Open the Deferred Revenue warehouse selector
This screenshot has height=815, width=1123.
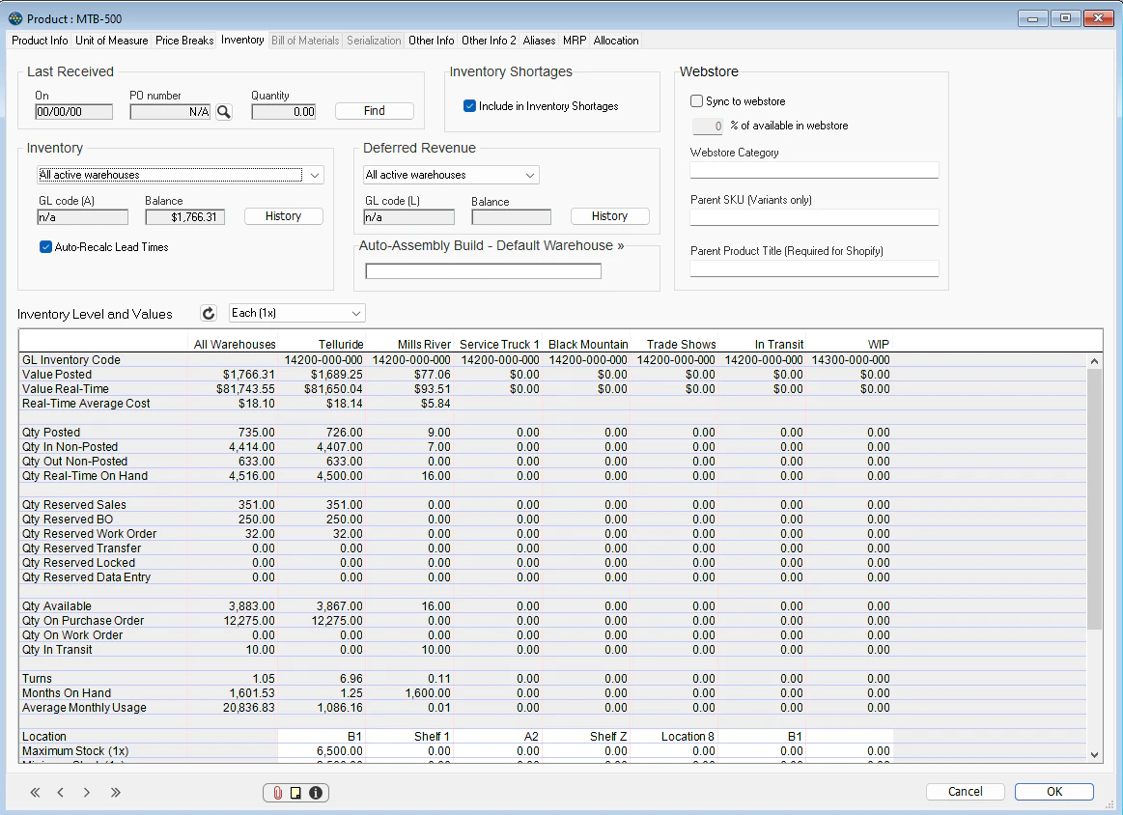tap(527, 174)
